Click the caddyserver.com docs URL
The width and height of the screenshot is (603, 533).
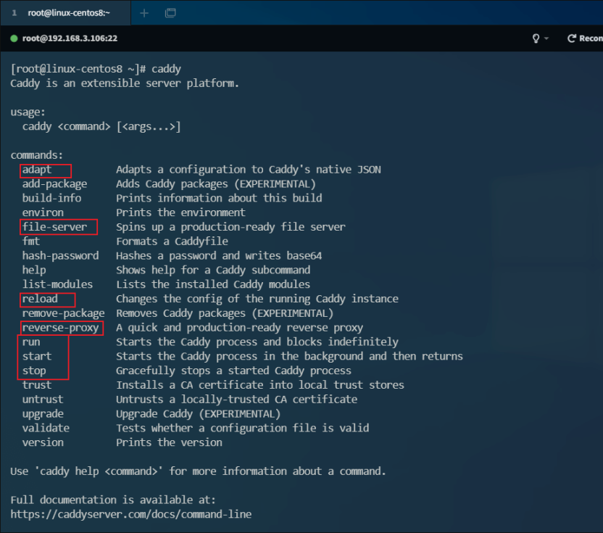(x=131, y=514)
